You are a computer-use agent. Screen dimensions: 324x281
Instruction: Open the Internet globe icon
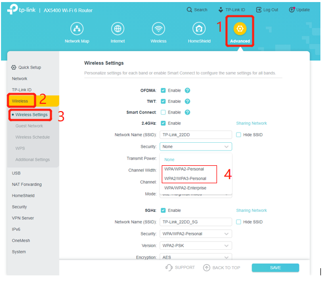118,29
